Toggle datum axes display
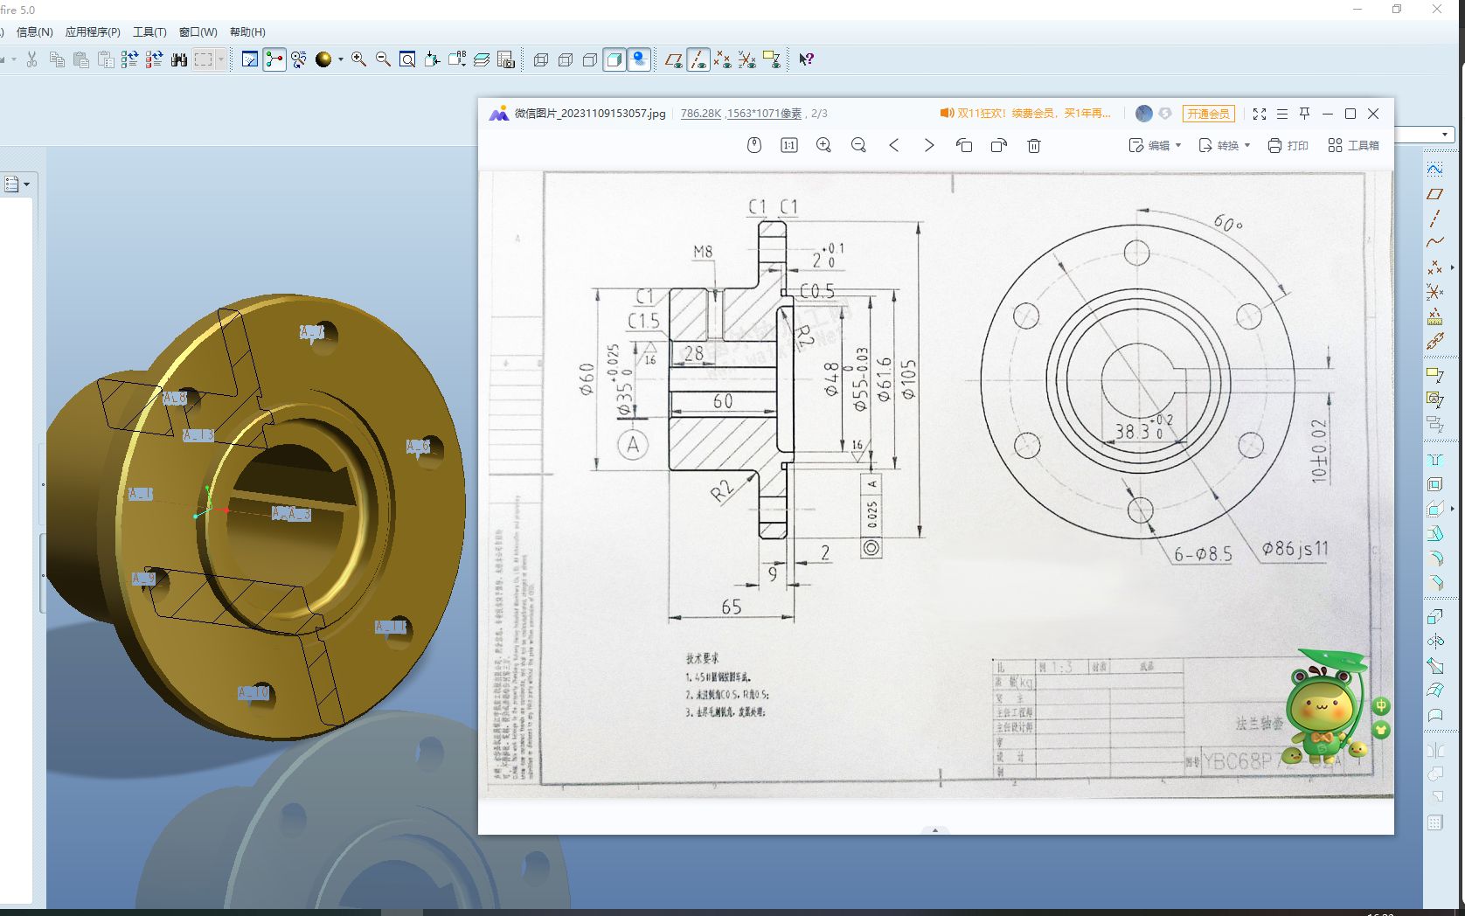This screenshot has width=1465, height=916. click(x=698, y=59)
